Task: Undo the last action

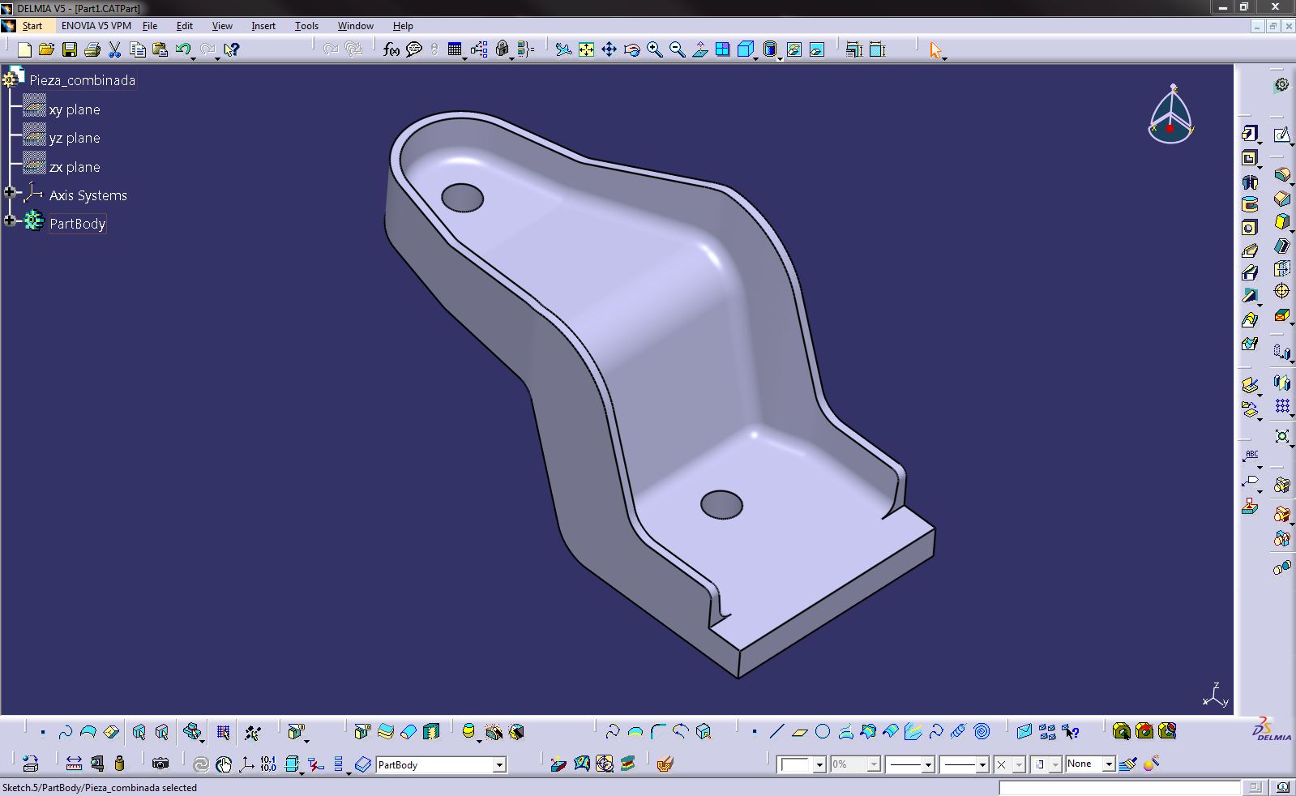Action: coord(182,49)
